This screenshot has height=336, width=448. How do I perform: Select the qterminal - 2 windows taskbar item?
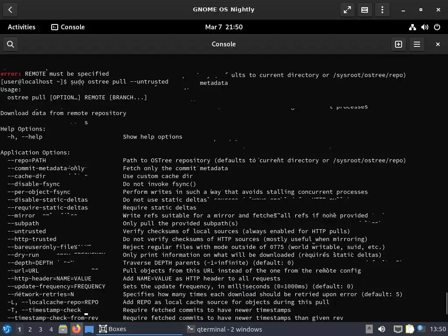point(224,329)
